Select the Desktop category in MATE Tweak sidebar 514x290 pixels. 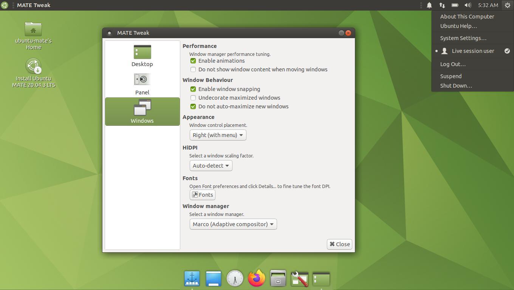[142, 55]
